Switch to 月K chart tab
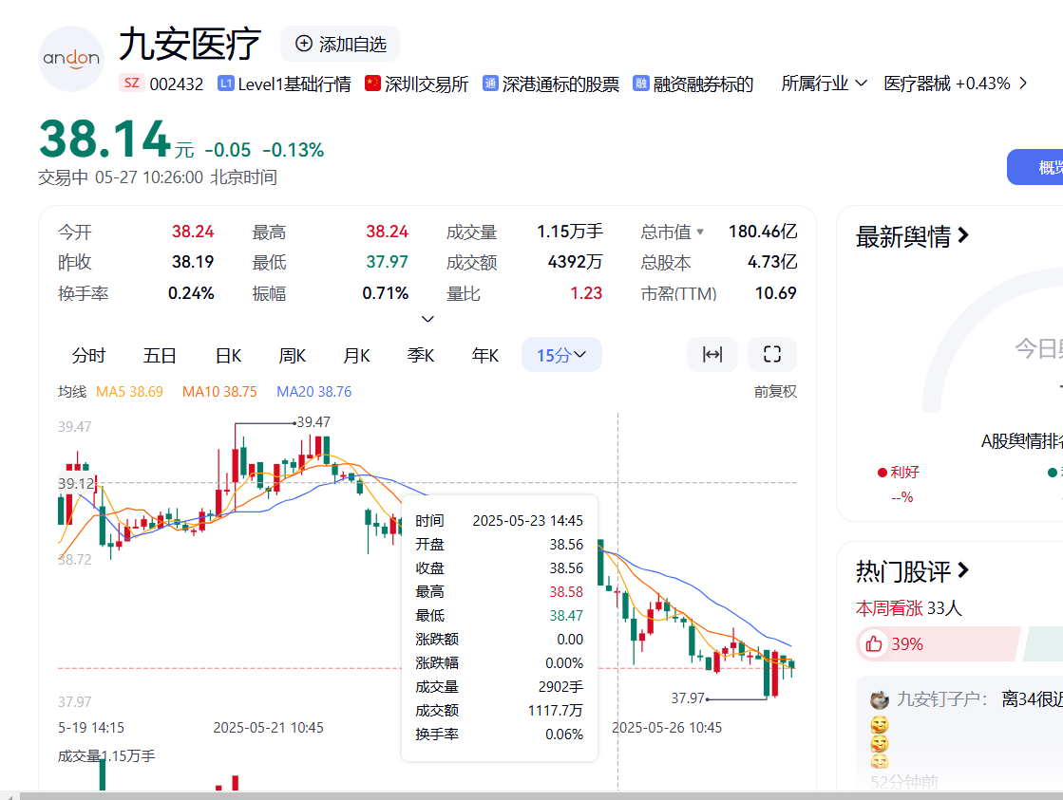This screenshot has height=800, width=1063. point(356,355)
